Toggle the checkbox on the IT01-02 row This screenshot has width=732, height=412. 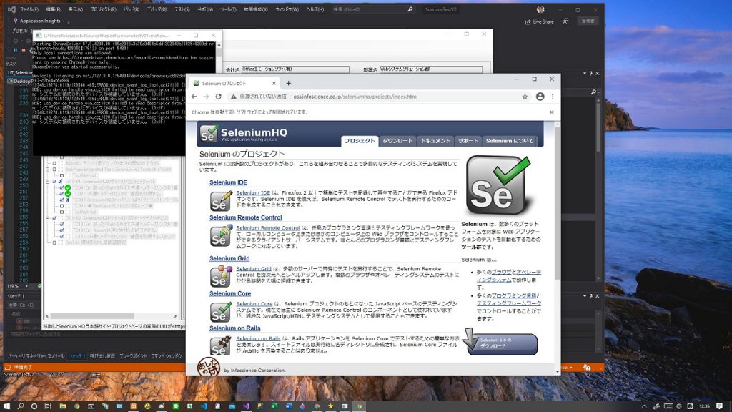(x=54, y=218)
